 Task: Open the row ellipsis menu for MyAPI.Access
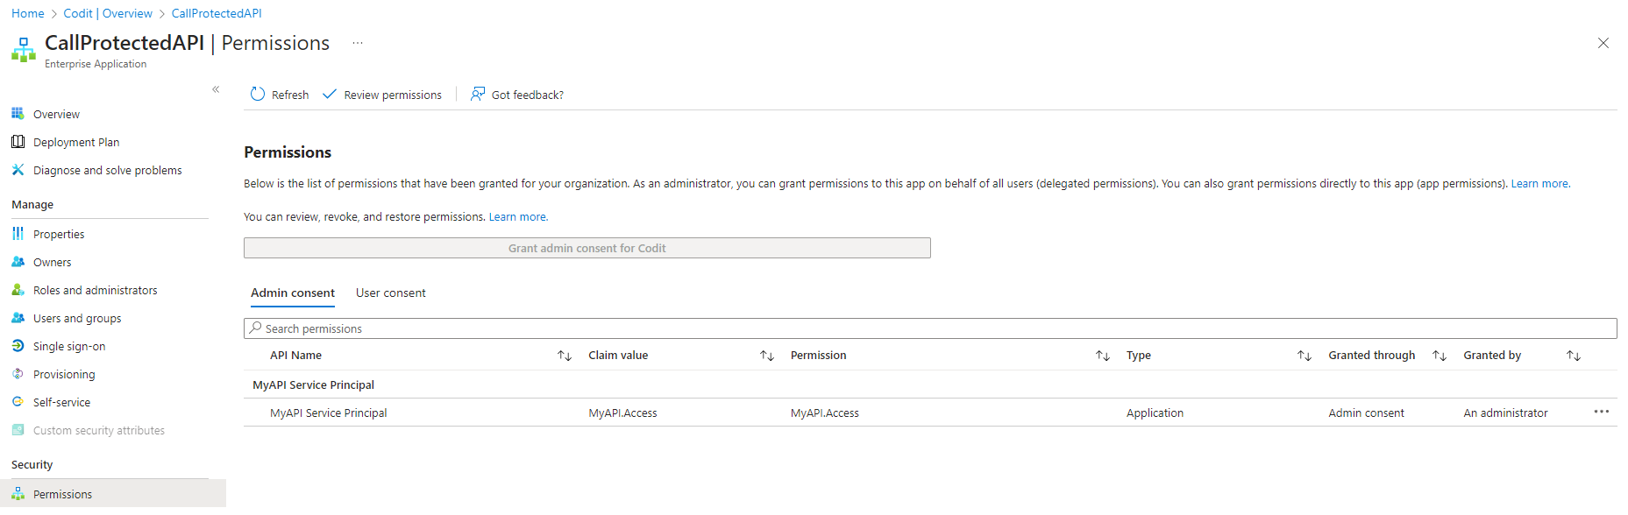point(1601,412)
